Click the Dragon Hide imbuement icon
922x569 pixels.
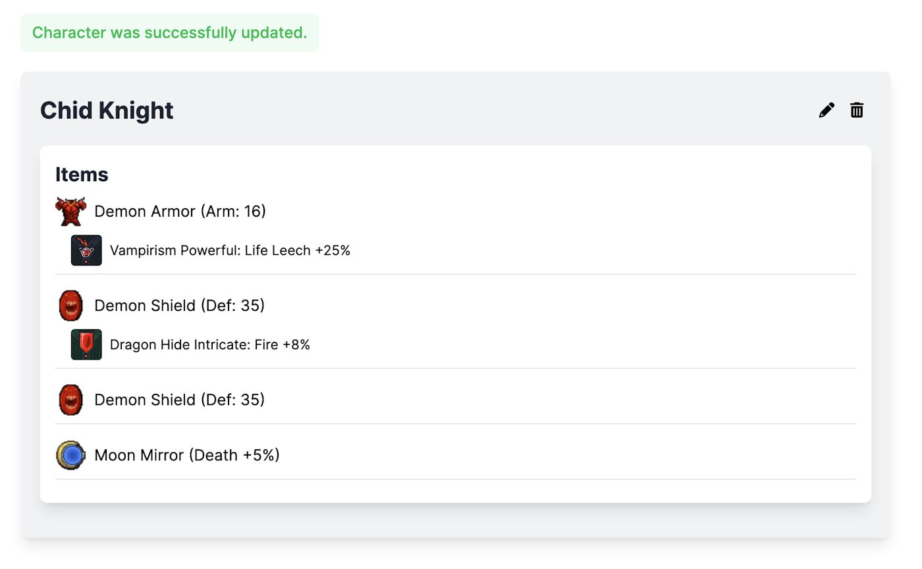coord(86,344)
